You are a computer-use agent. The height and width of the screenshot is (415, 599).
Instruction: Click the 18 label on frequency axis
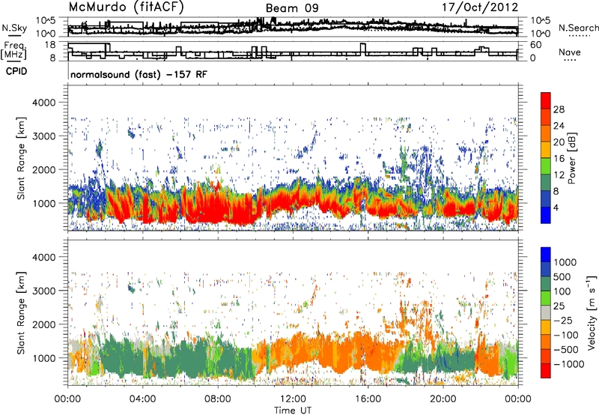(x=50, y=45)
